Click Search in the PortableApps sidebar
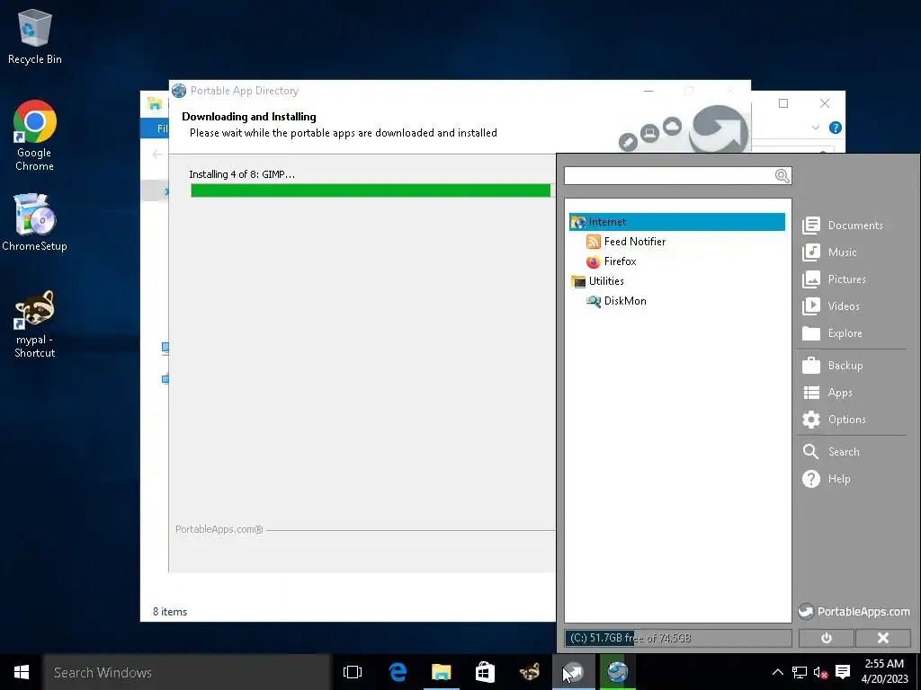This screenshot has width=921, height=690. click(831, 452)
